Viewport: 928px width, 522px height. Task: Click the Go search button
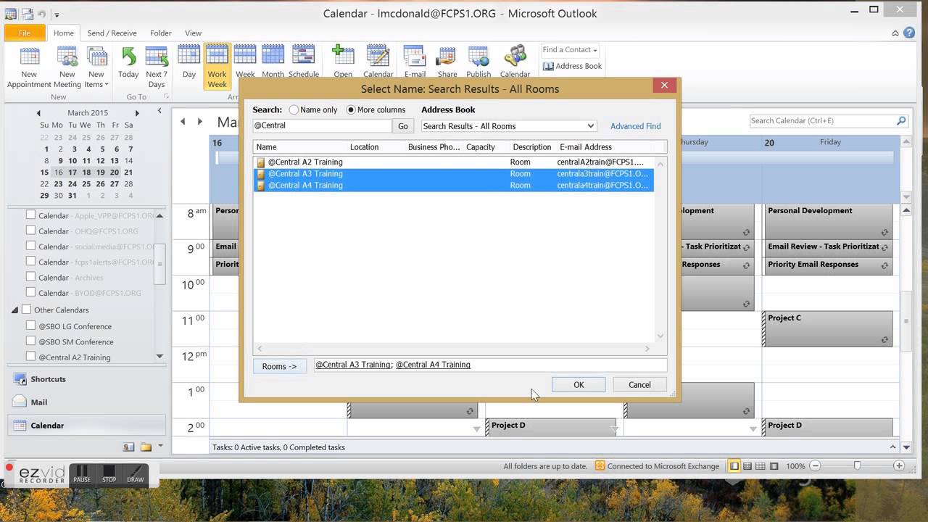(403, 126)
